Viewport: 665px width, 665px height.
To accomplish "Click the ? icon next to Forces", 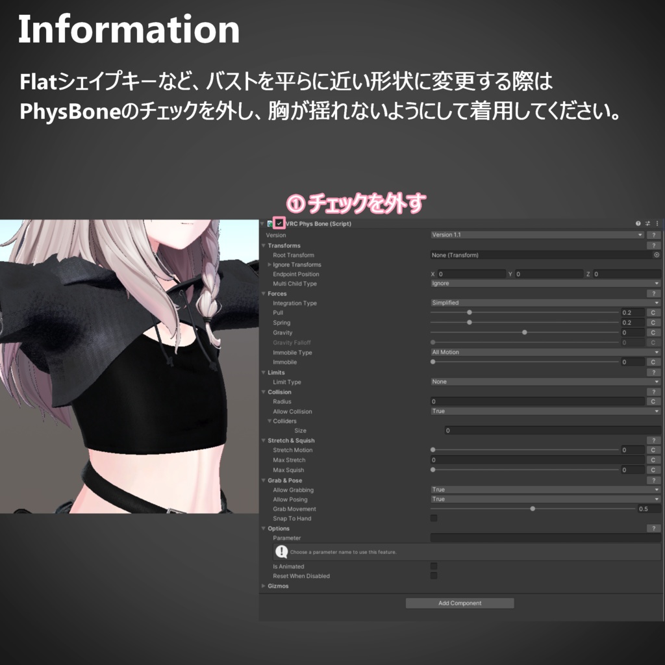I will [x=653, y=294].
